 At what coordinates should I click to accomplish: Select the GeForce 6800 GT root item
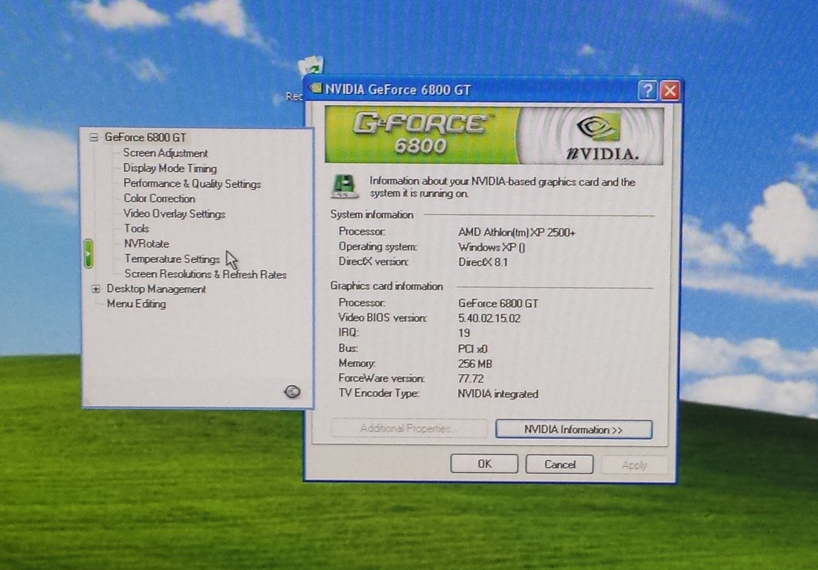145,138
